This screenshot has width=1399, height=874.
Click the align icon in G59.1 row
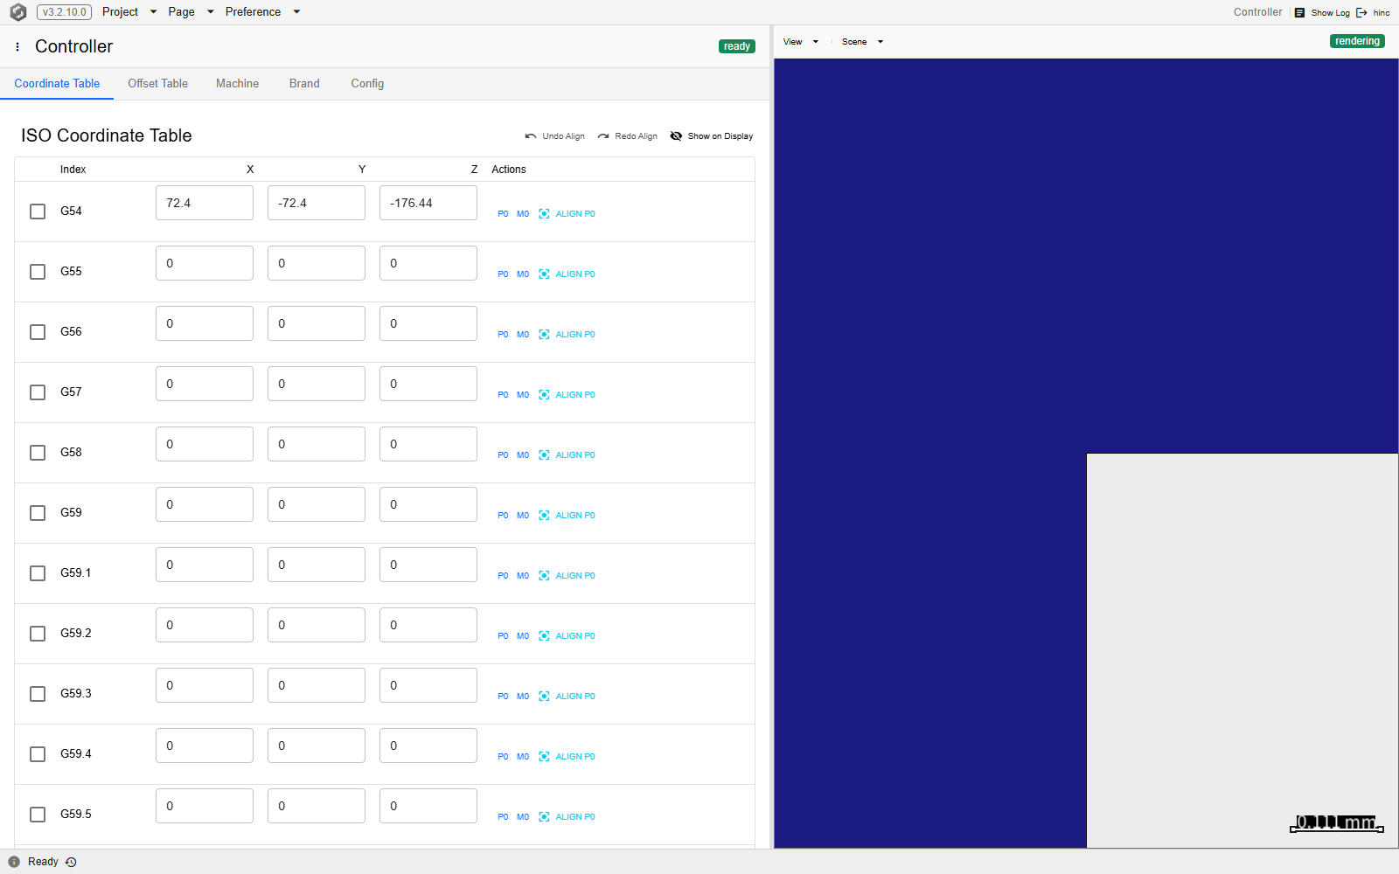[544, 576]
